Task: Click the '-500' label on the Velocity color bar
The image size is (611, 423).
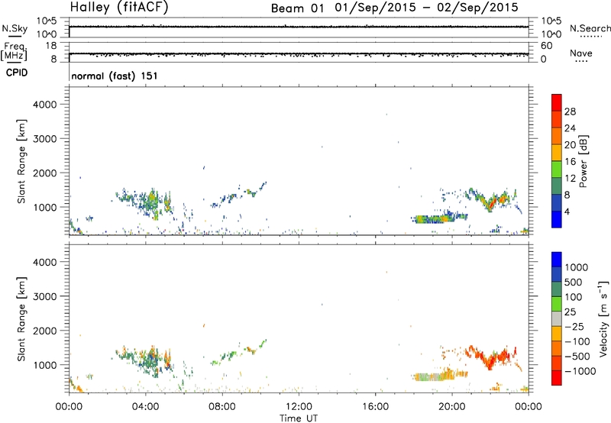Action: click(x=577, y=356)
